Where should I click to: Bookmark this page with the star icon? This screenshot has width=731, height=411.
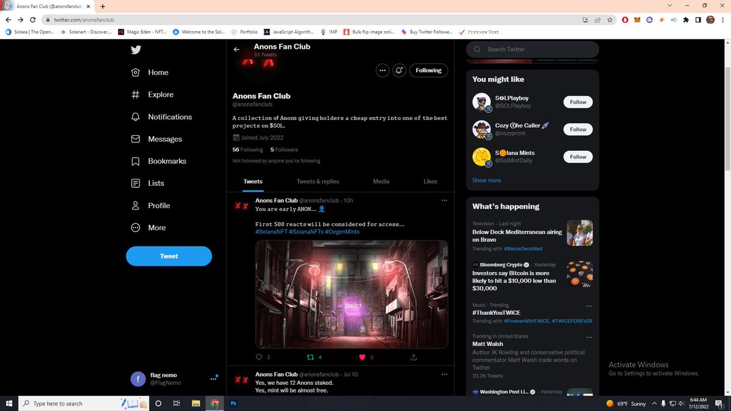tap(610, 19)
